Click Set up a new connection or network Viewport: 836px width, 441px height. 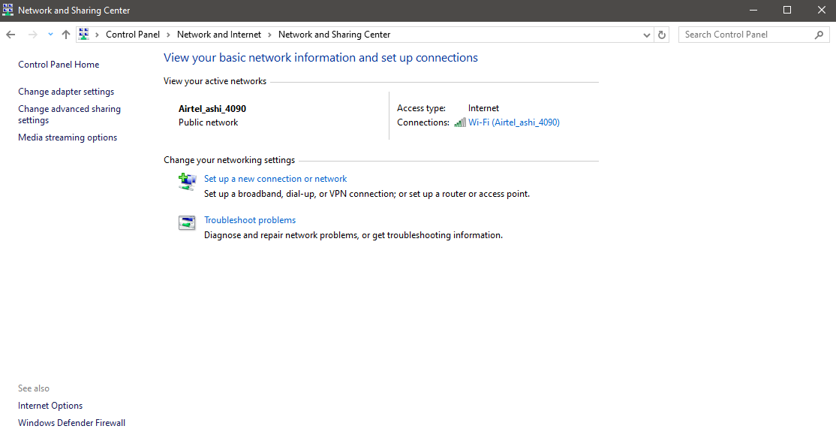pyautogui.click(x=275, y=179)
